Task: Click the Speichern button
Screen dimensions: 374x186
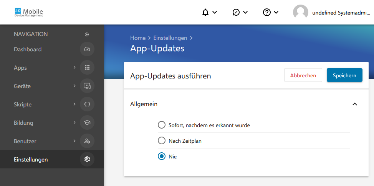Action: (x=344, y=75)
